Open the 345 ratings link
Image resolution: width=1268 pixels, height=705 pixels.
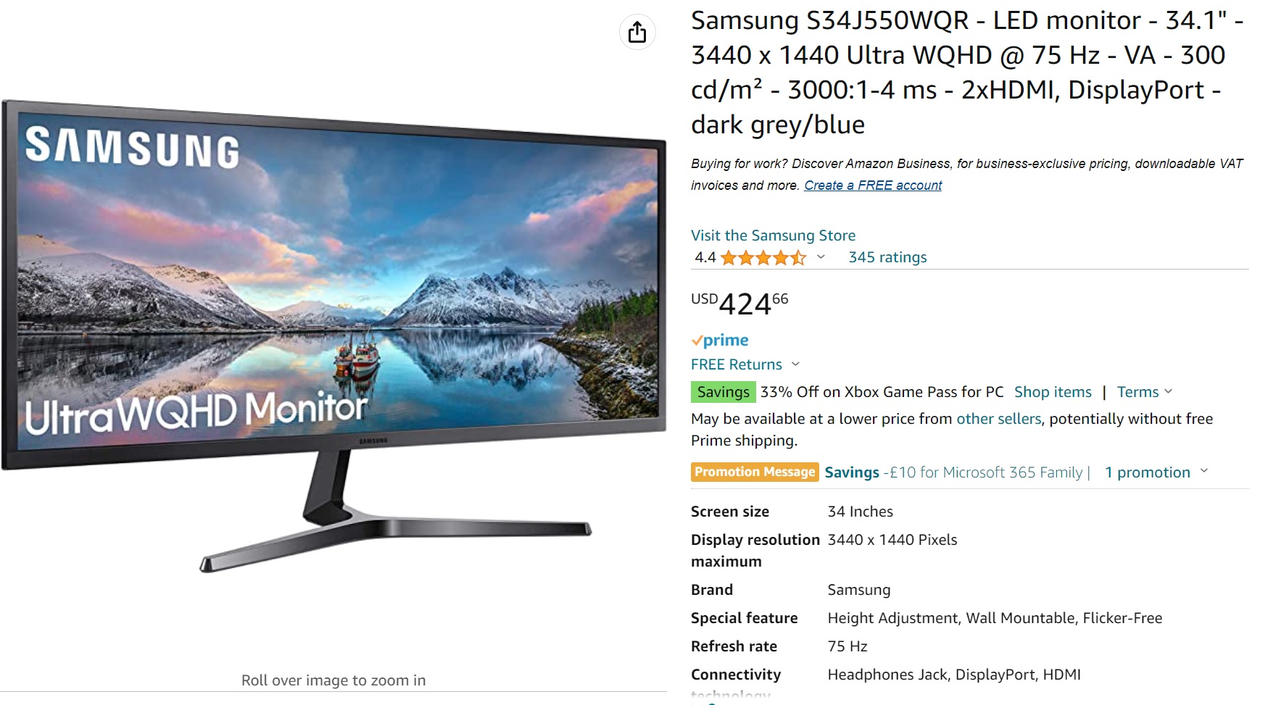pyautogui.click(x=887, y=257)
